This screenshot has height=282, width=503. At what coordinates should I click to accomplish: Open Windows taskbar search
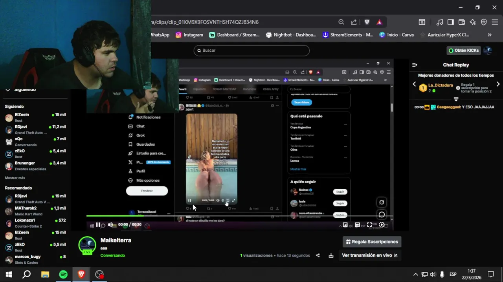[27, 275]
